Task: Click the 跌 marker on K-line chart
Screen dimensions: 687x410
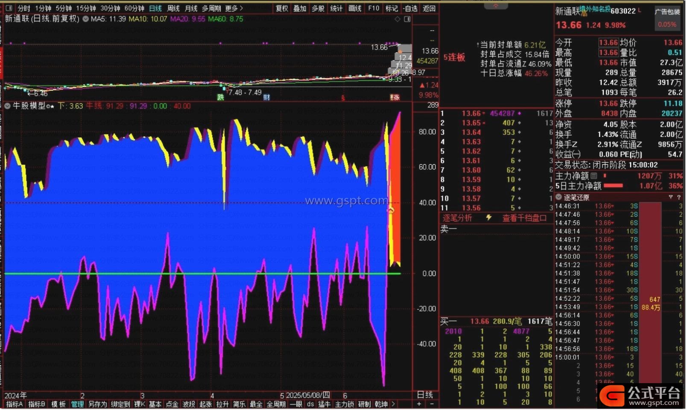Action: pos(221,97)
